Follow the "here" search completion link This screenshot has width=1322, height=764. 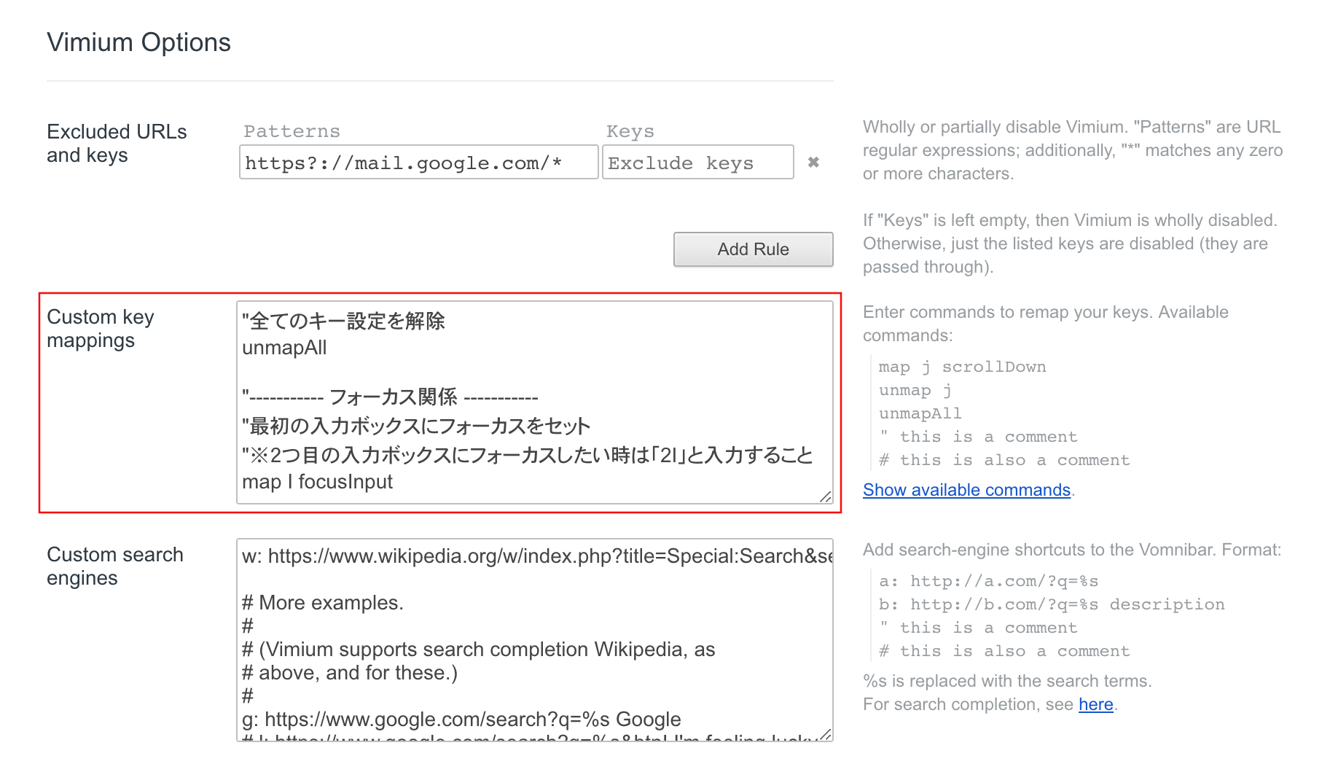coord(1095,704)
